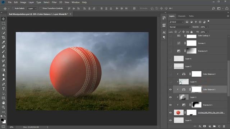Screen dimensions: 230x129
Task: Click the Opacity 100% field
Action: (x=203, y=27)
